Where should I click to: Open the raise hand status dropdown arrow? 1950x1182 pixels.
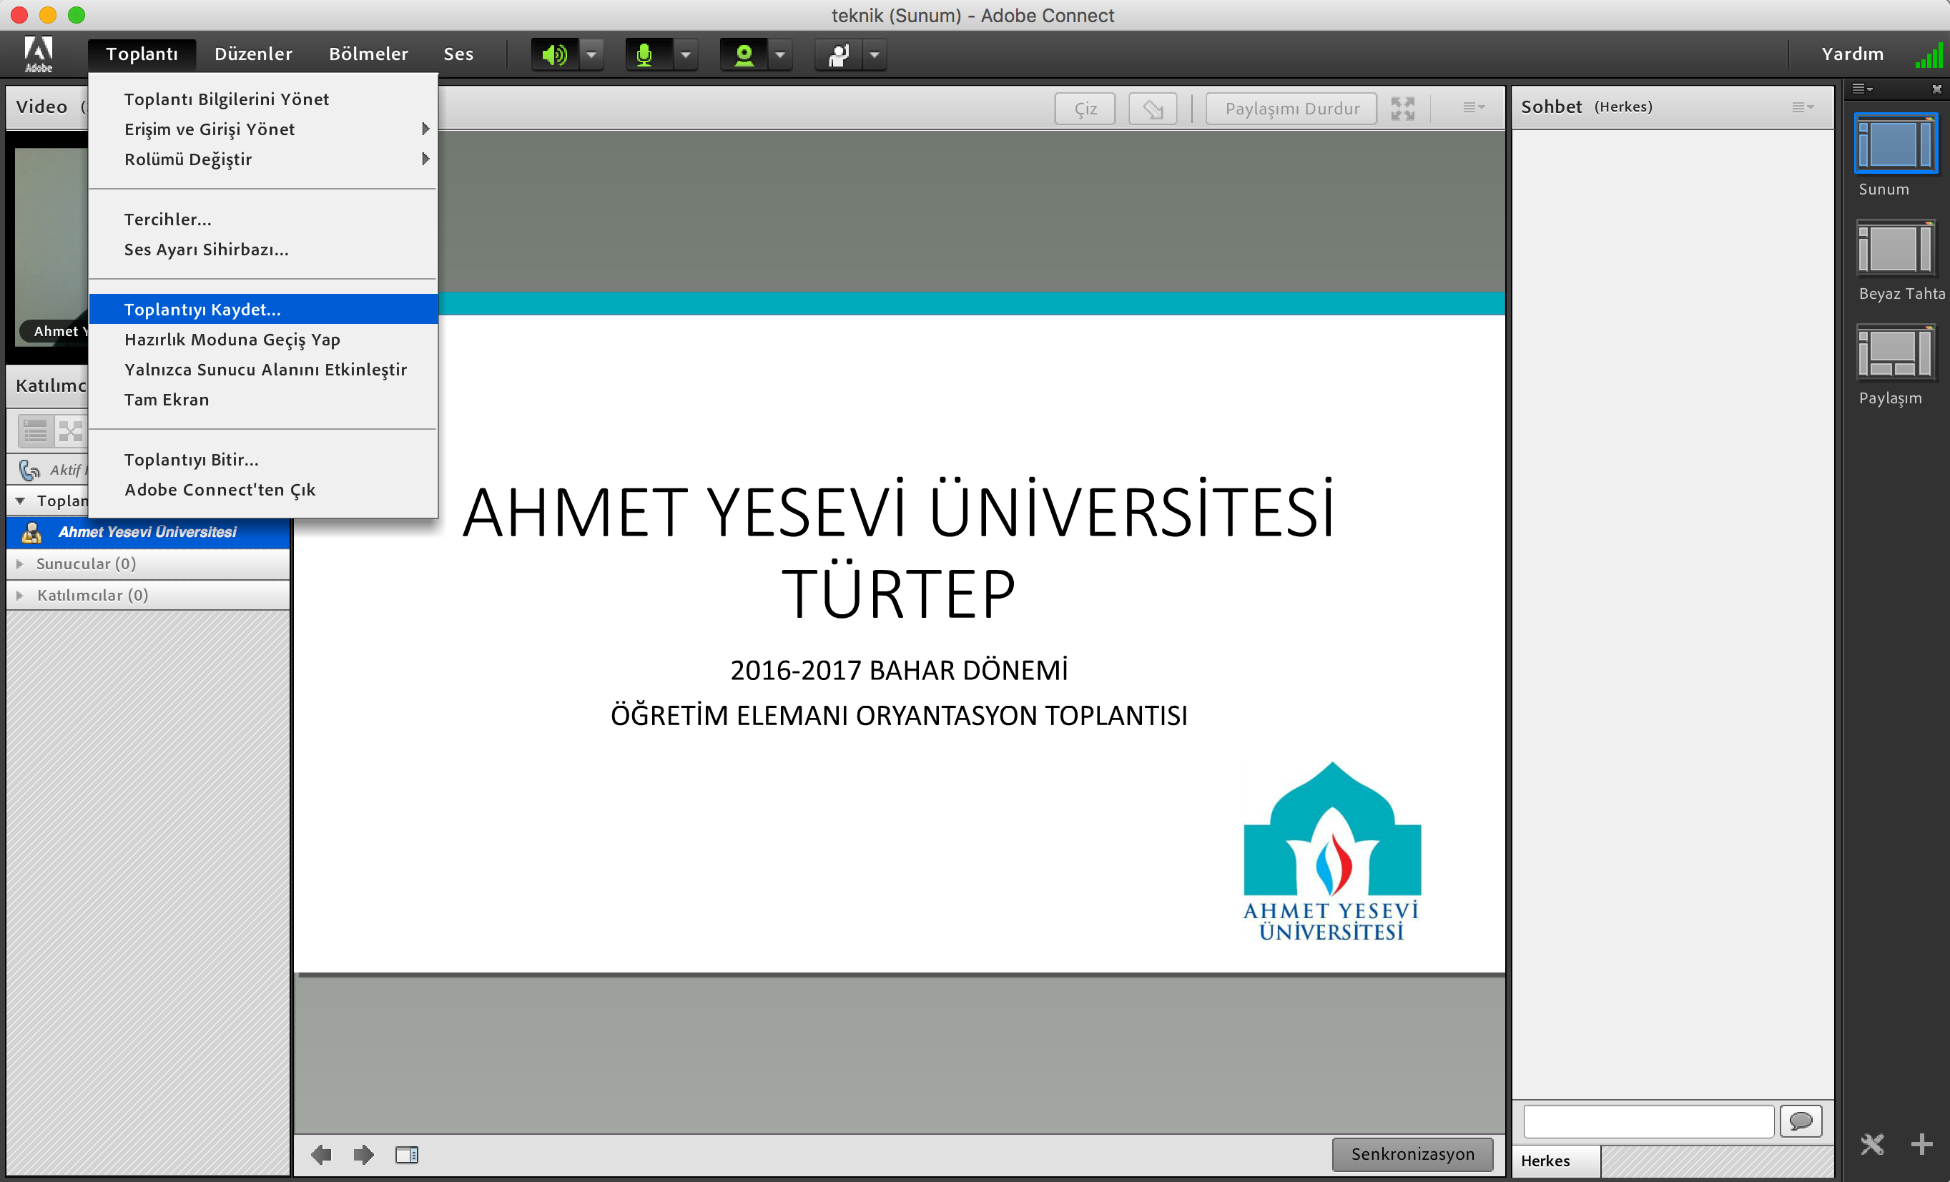(x=875, y=54)
